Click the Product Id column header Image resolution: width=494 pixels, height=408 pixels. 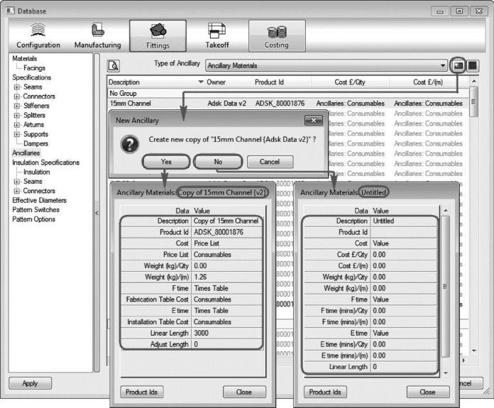coord(282,82)
